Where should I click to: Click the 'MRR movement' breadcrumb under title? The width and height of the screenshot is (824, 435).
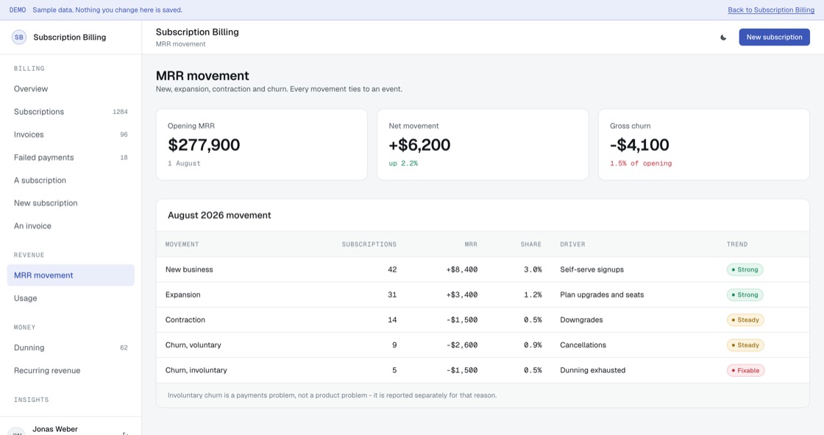tap(180, 44)
